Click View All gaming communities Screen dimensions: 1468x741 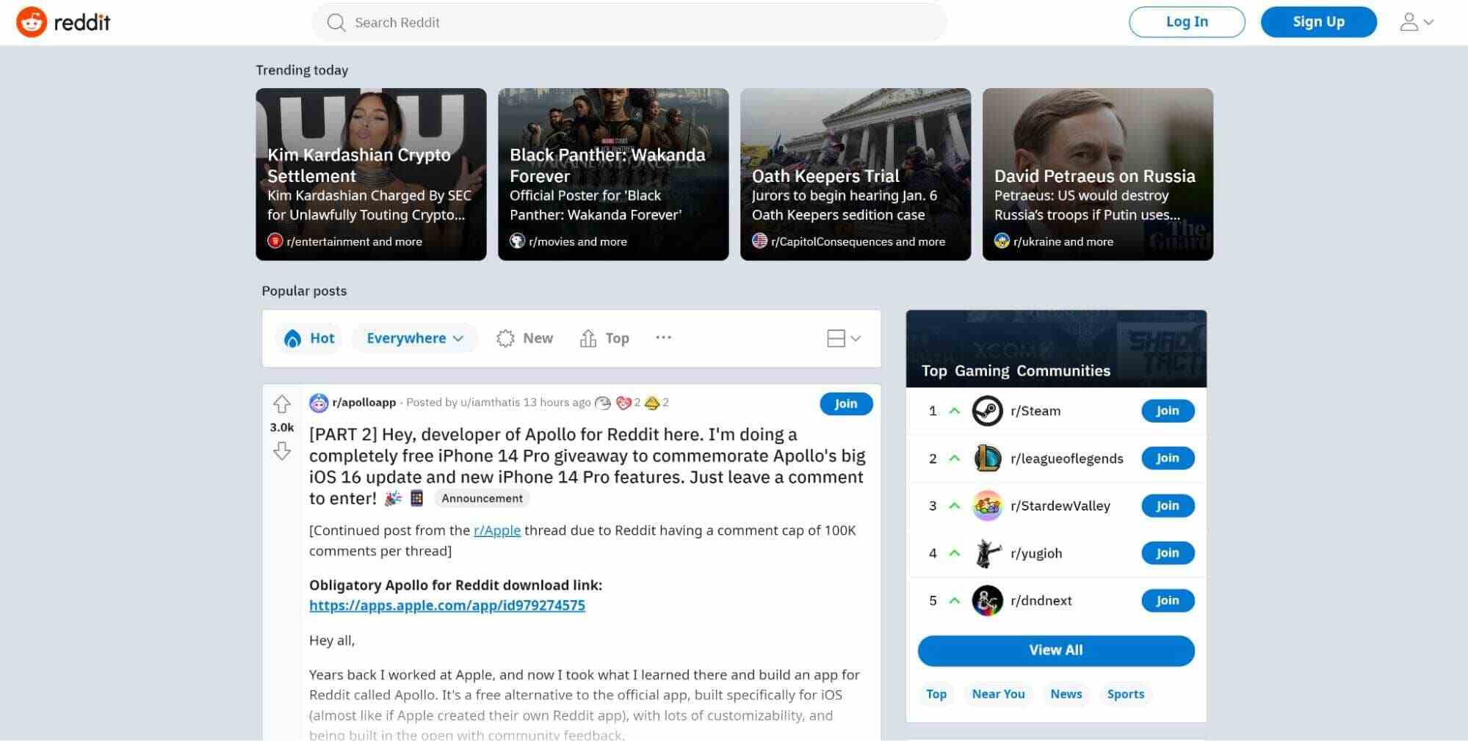click(x=1056, y=651)
